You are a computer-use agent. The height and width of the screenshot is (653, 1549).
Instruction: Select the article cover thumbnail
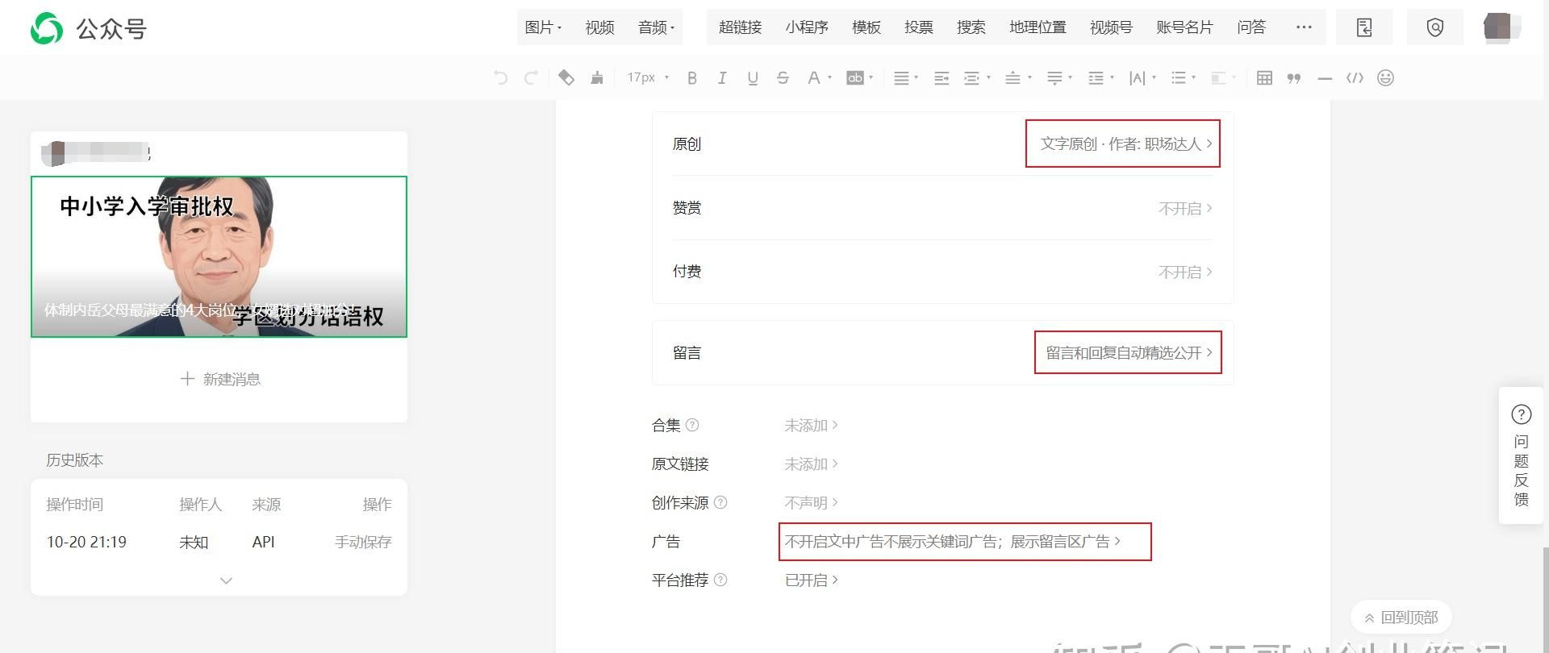219,256
